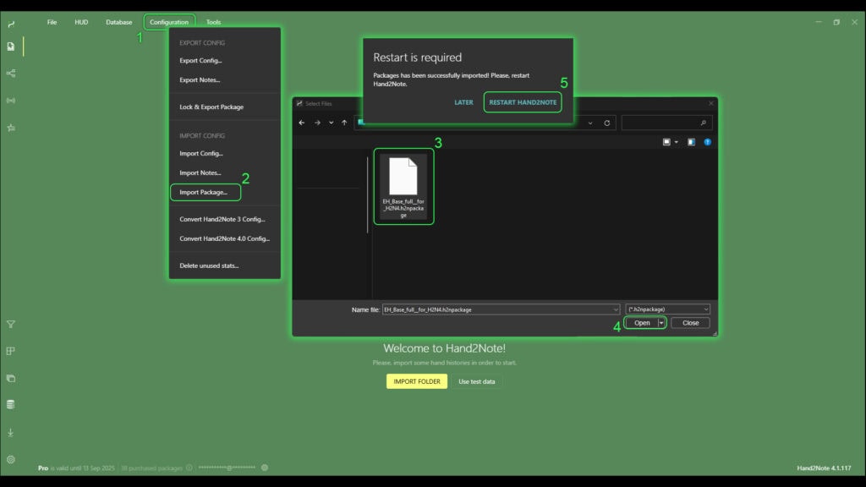Viewport: 866px width, 487px height.
Task: Toggle the preview pane icon in file dialog
Action: pos(691,142)
